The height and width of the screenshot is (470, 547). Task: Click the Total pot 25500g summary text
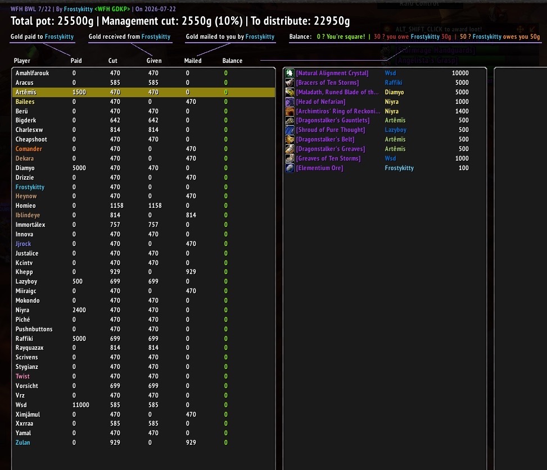point(52,21)
